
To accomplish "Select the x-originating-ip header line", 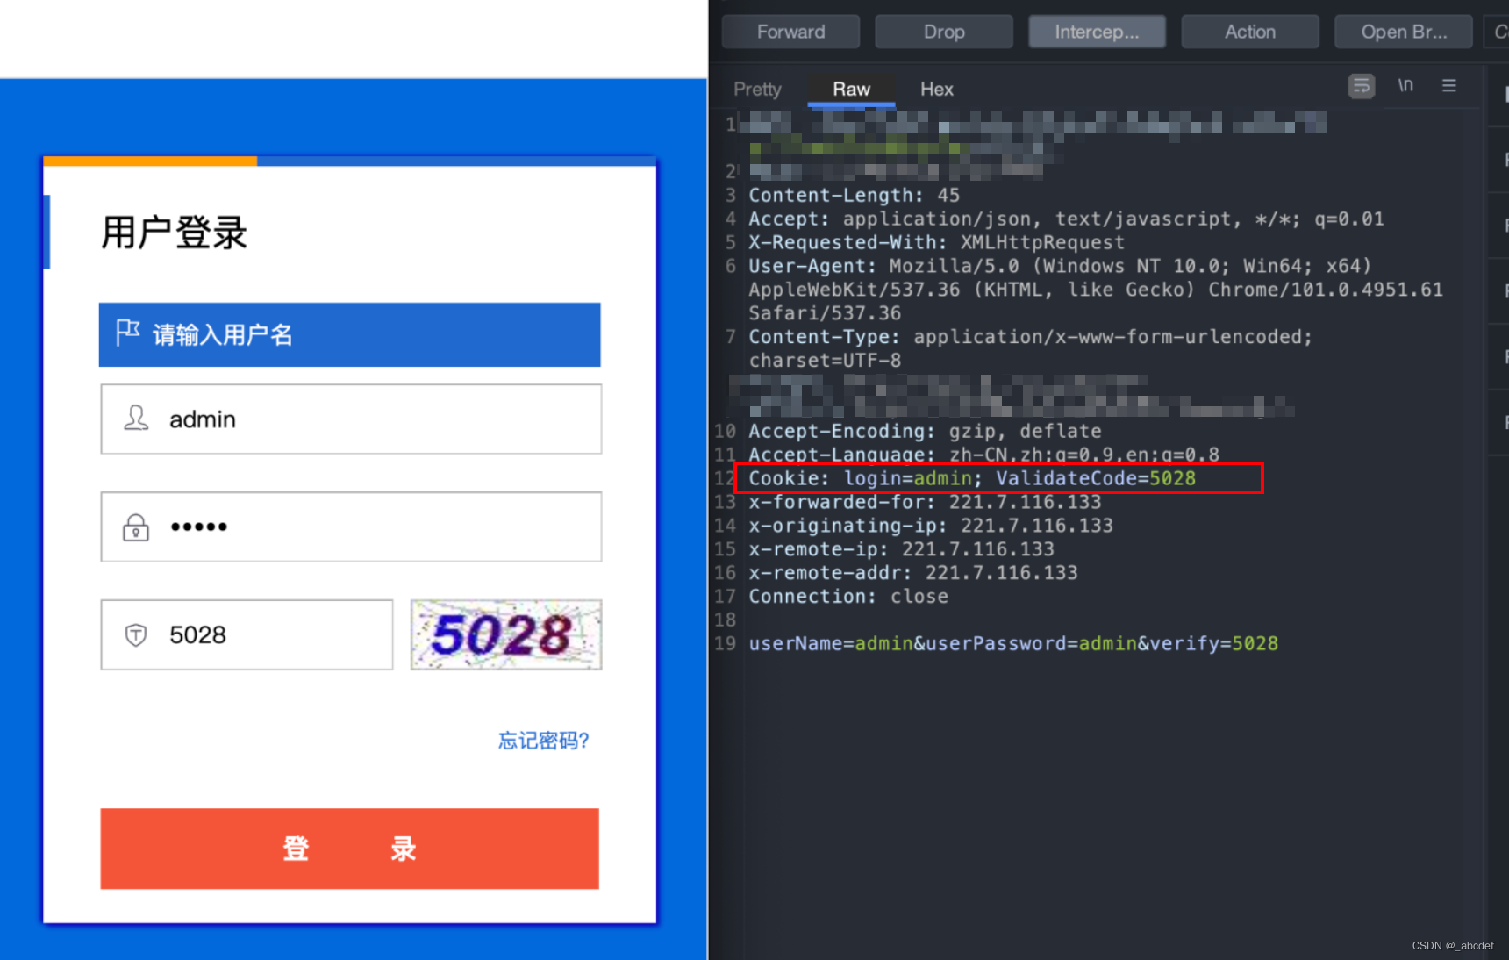I will click(931, 526).
